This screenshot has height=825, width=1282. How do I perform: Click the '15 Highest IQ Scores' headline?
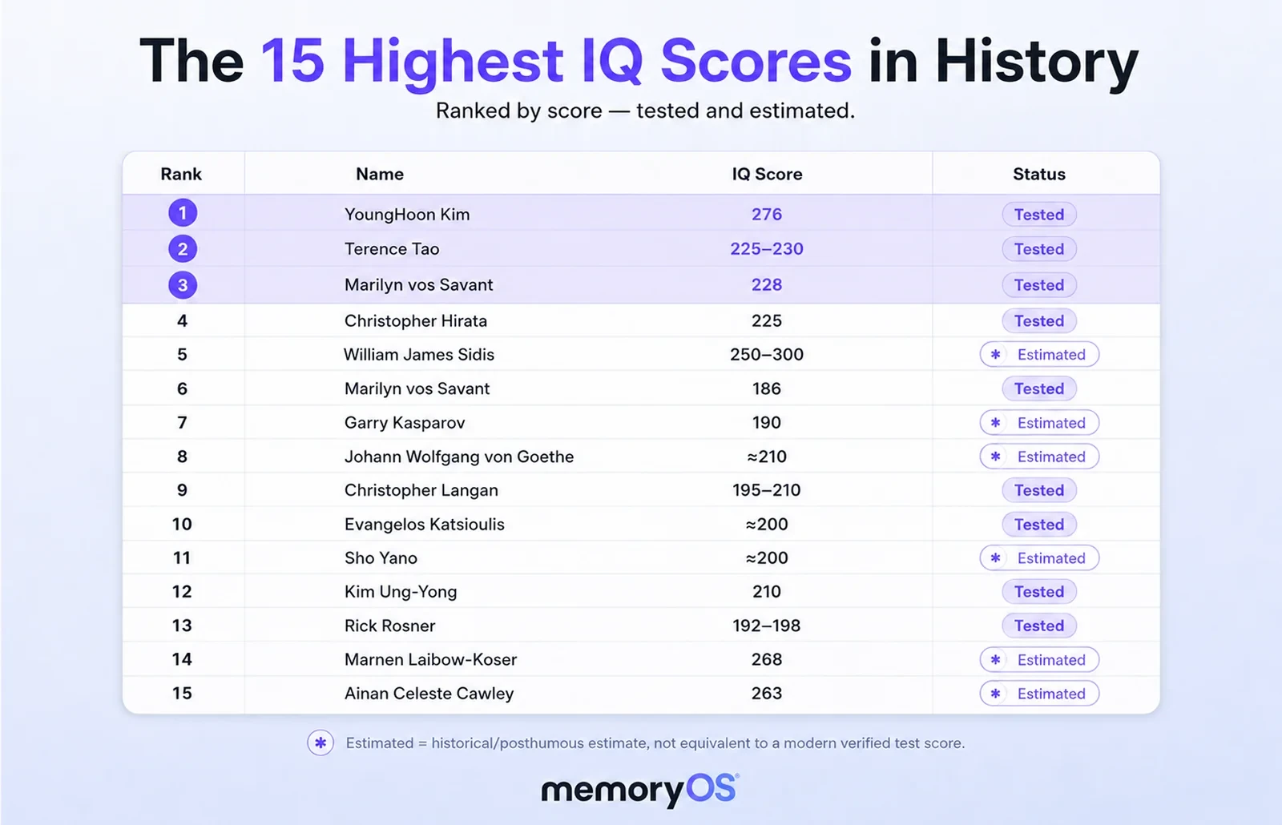click(x=556, y=61)
